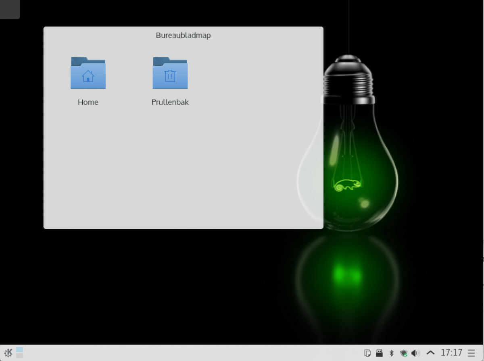Select the Home folder icon
This screenshot has height=361, width=484.
click(x=88, y=73)
